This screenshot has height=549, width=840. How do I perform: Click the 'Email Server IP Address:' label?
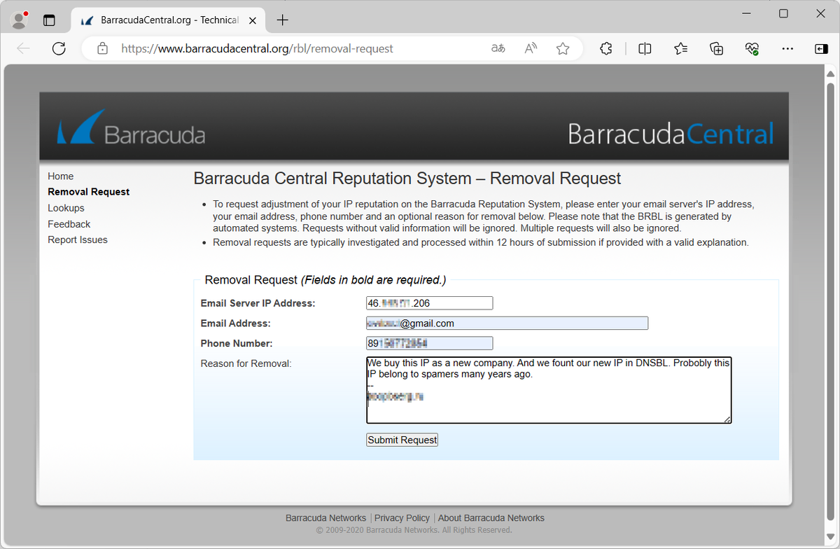[258, 303]
